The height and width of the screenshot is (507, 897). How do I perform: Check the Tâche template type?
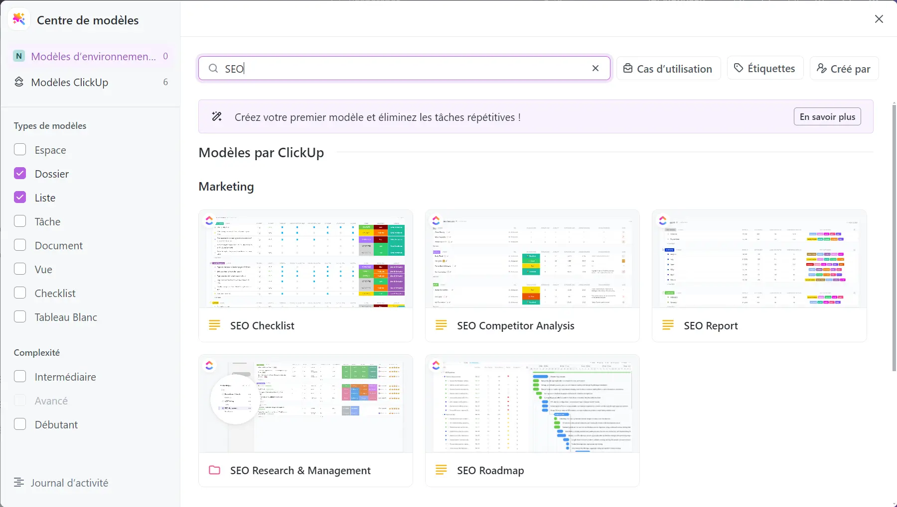click(20, 221)
